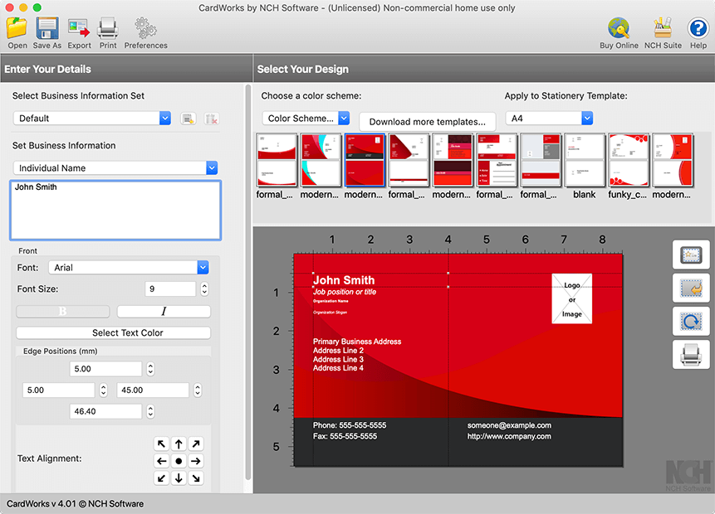Click Logo or Image placeholder on card
Screen dimensions: 715x514
572,298
